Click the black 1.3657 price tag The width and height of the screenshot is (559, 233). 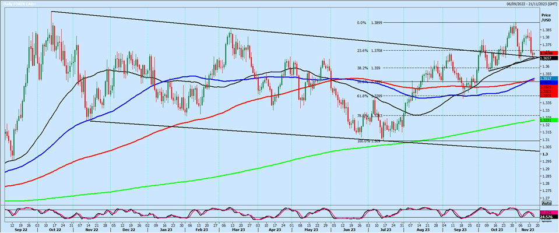(546, 58)
